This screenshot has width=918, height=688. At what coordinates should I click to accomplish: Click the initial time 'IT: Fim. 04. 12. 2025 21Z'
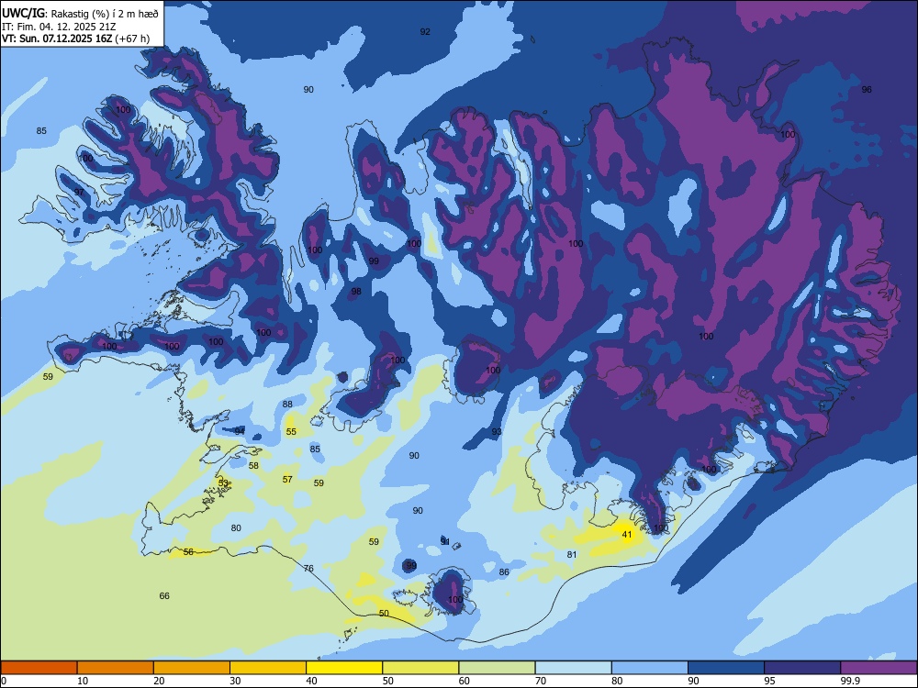59,27
